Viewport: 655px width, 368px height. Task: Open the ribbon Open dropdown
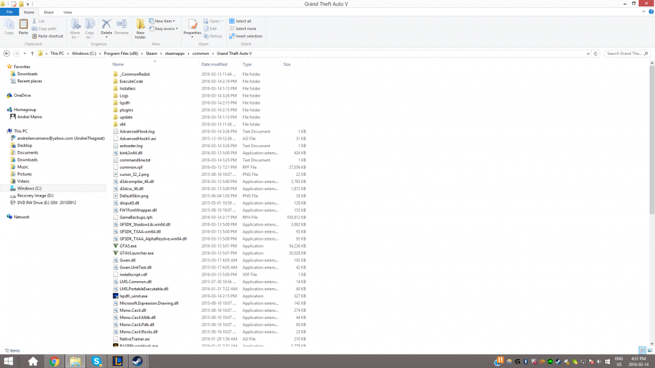[213, 21]
